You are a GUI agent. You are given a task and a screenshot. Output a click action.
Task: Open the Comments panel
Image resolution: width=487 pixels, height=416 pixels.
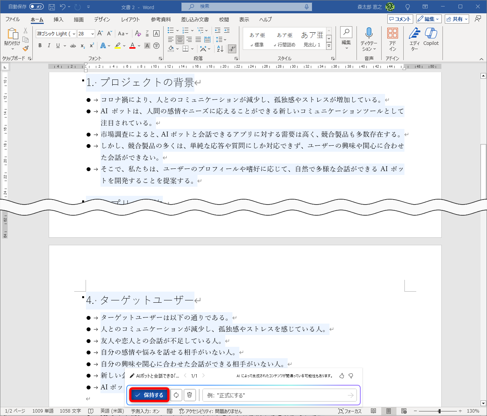tap(400, 19)
